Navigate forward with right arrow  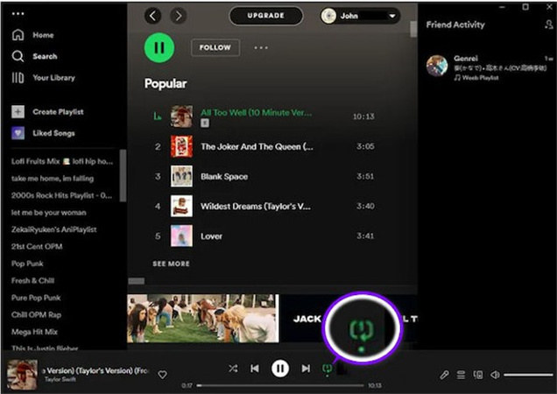click(179, 16)
